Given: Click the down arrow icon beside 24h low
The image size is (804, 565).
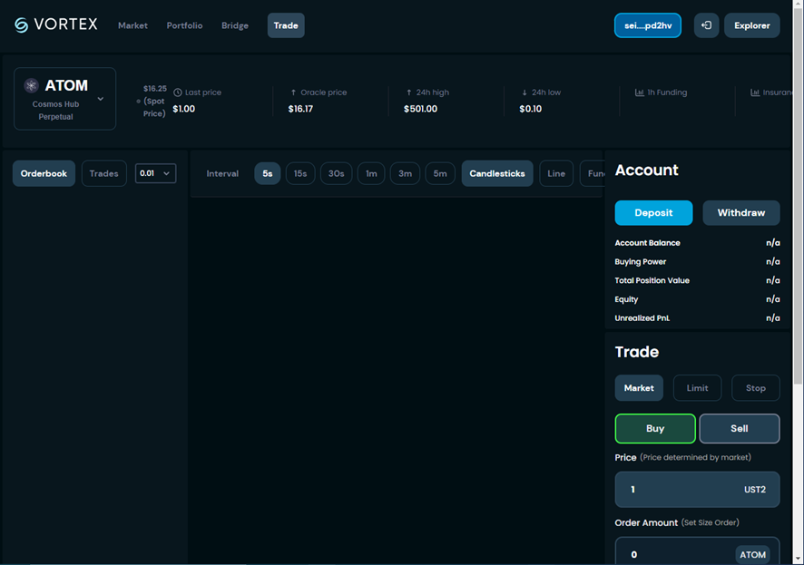Looking at the screenshot, I should click(524, 93).
